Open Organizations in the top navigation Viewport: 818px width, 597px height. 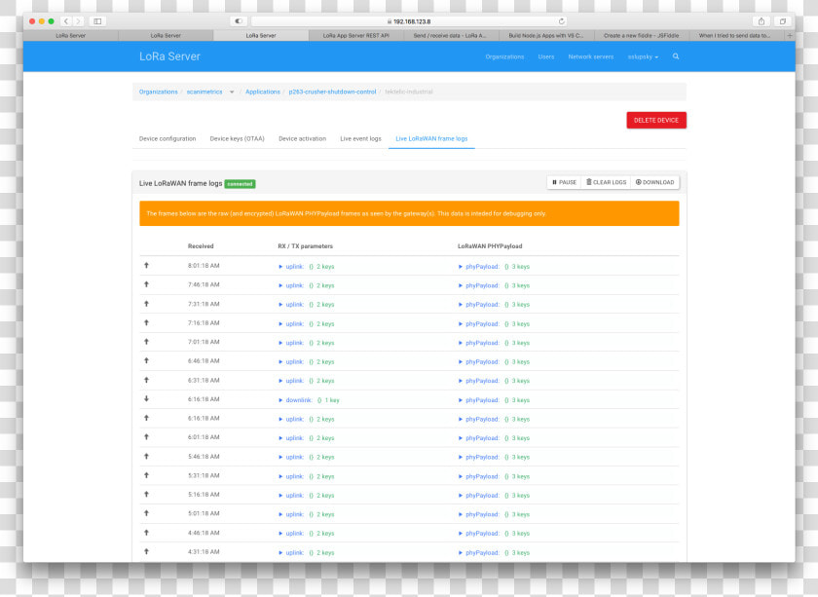click(504, 56)
